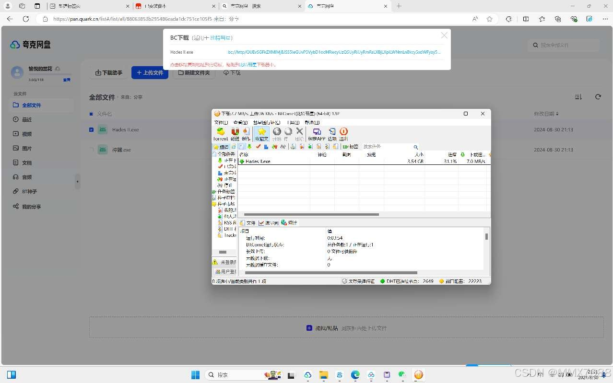The width and height of the screenshot is (613, 383).
Task: Open Windows Start button
Action: click(x=195, y=375)
